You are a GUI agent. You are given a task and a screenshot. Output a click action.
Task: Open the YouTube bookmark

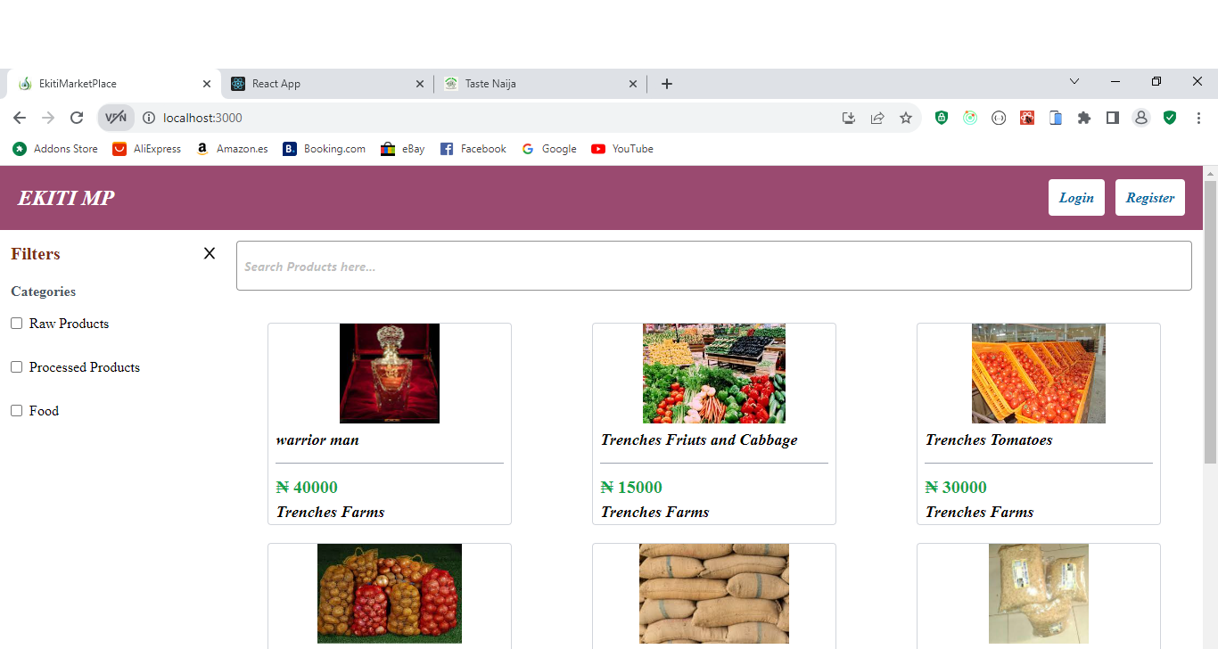(622, 149)
